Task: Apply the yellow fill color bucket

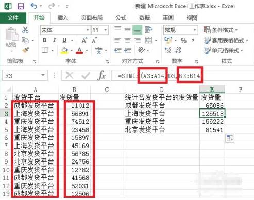Action: 64,50
